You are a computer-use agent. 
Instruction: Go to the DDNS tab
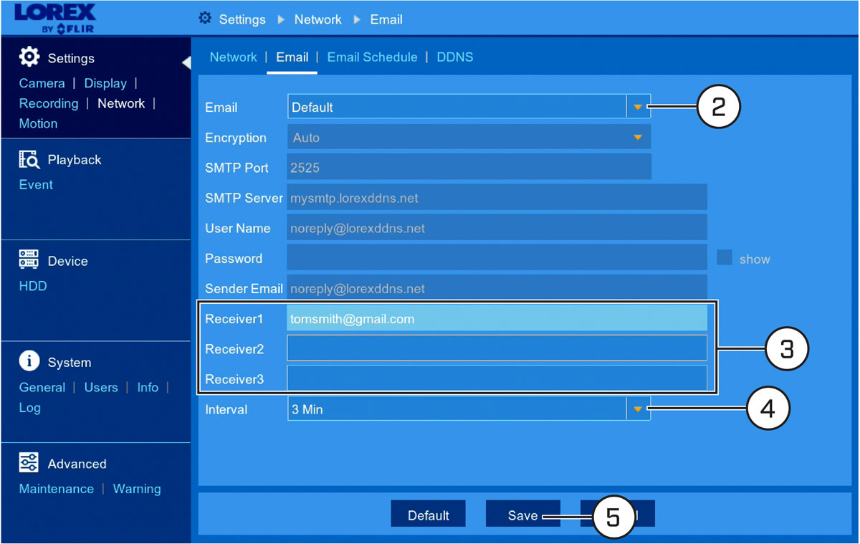455,57
